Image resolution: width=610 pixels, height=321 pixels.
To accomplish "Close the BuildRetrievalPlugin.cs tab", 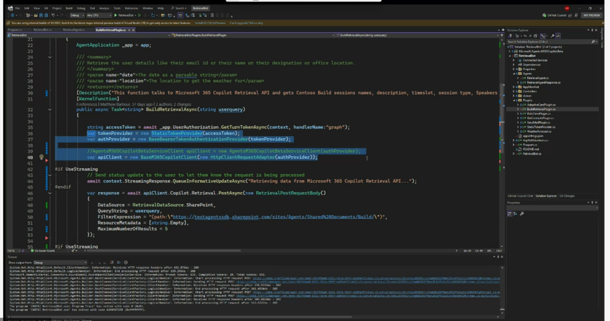I will pos(133,30).
